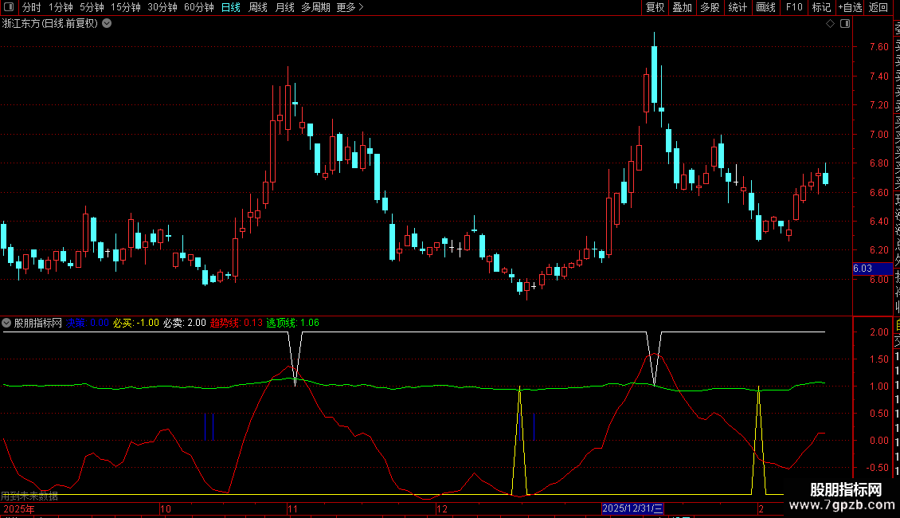Select the 1分钟 period
The height and width of the screenshot is (518, 900).
click(61, 7)
